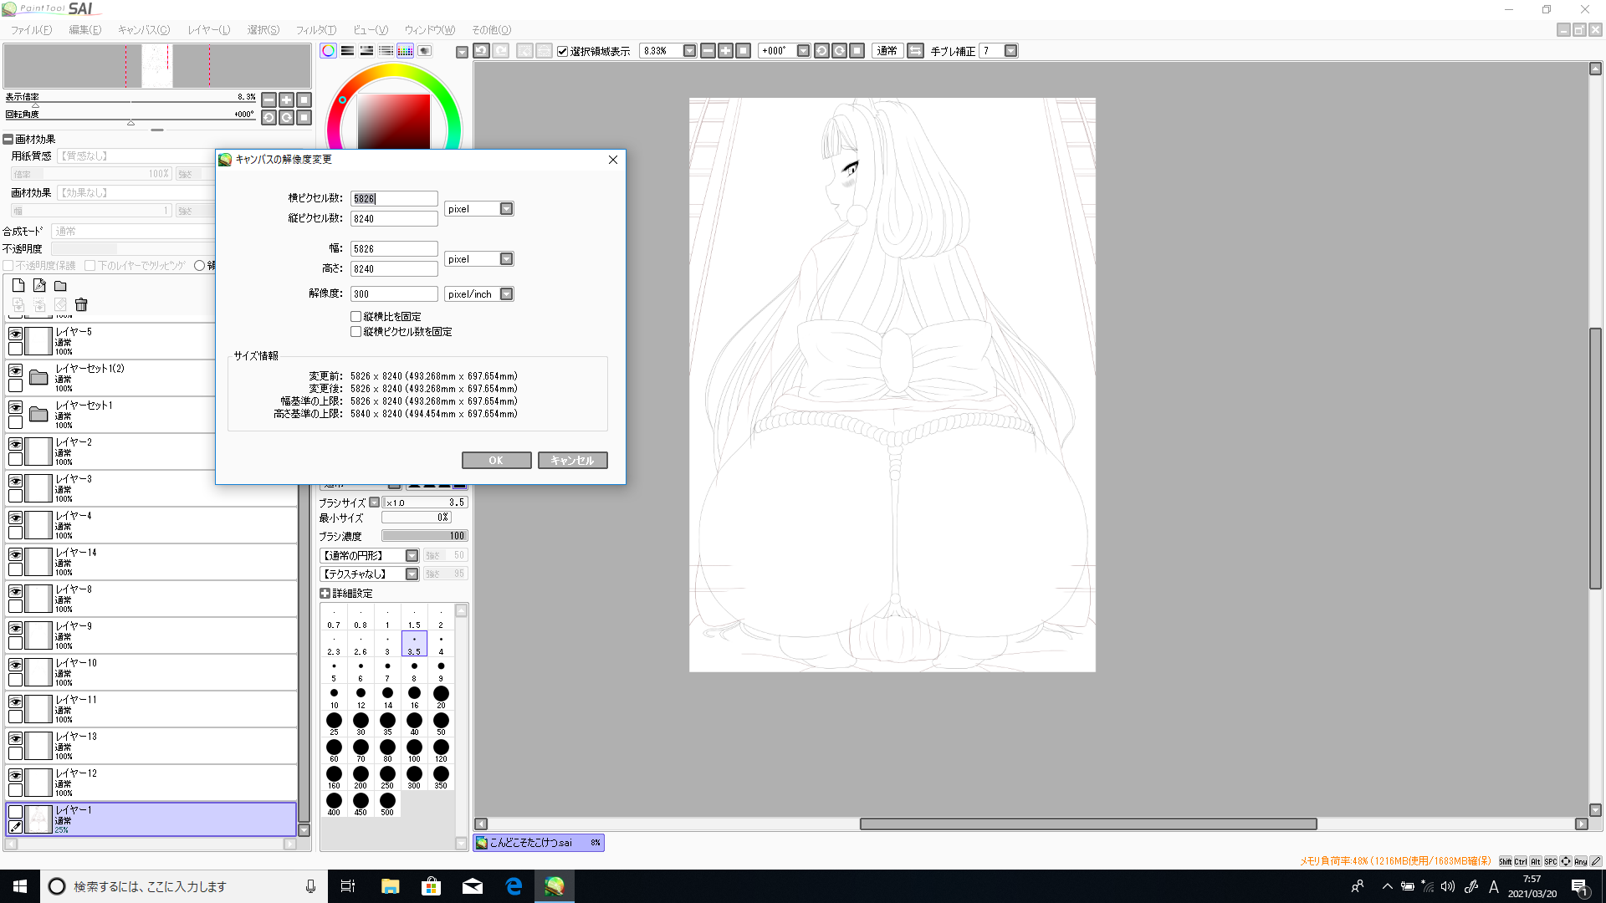Open ウィンドウ menu
Image resolution: width=1606 pixels, height=903 pixels.
[430, 30]
